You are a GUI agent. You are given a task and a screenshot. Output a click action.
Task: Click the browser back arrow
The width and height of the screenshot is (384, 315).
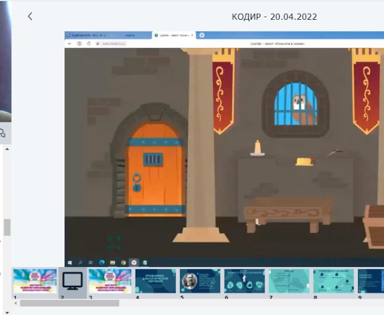click(x=70, y=44)
